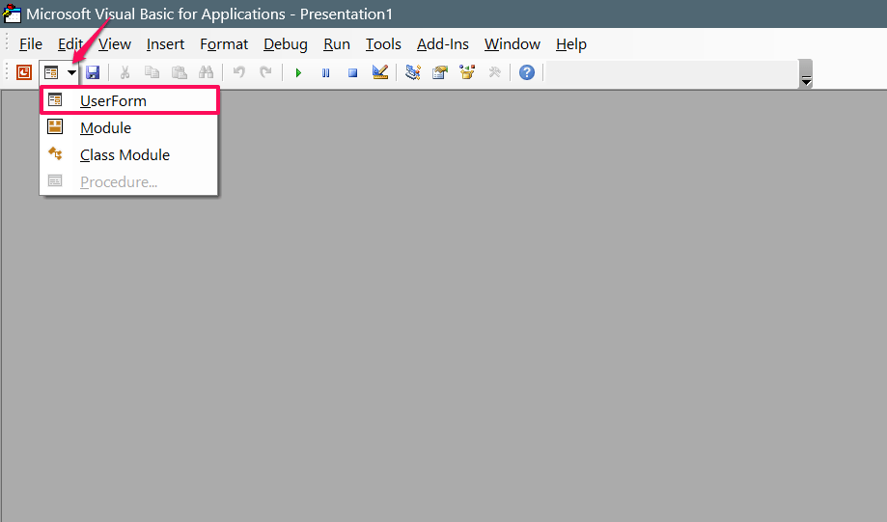This screenshot has width=887, height=522.
Task: Open Properties Window icon
Action: [x=440, y=72]
